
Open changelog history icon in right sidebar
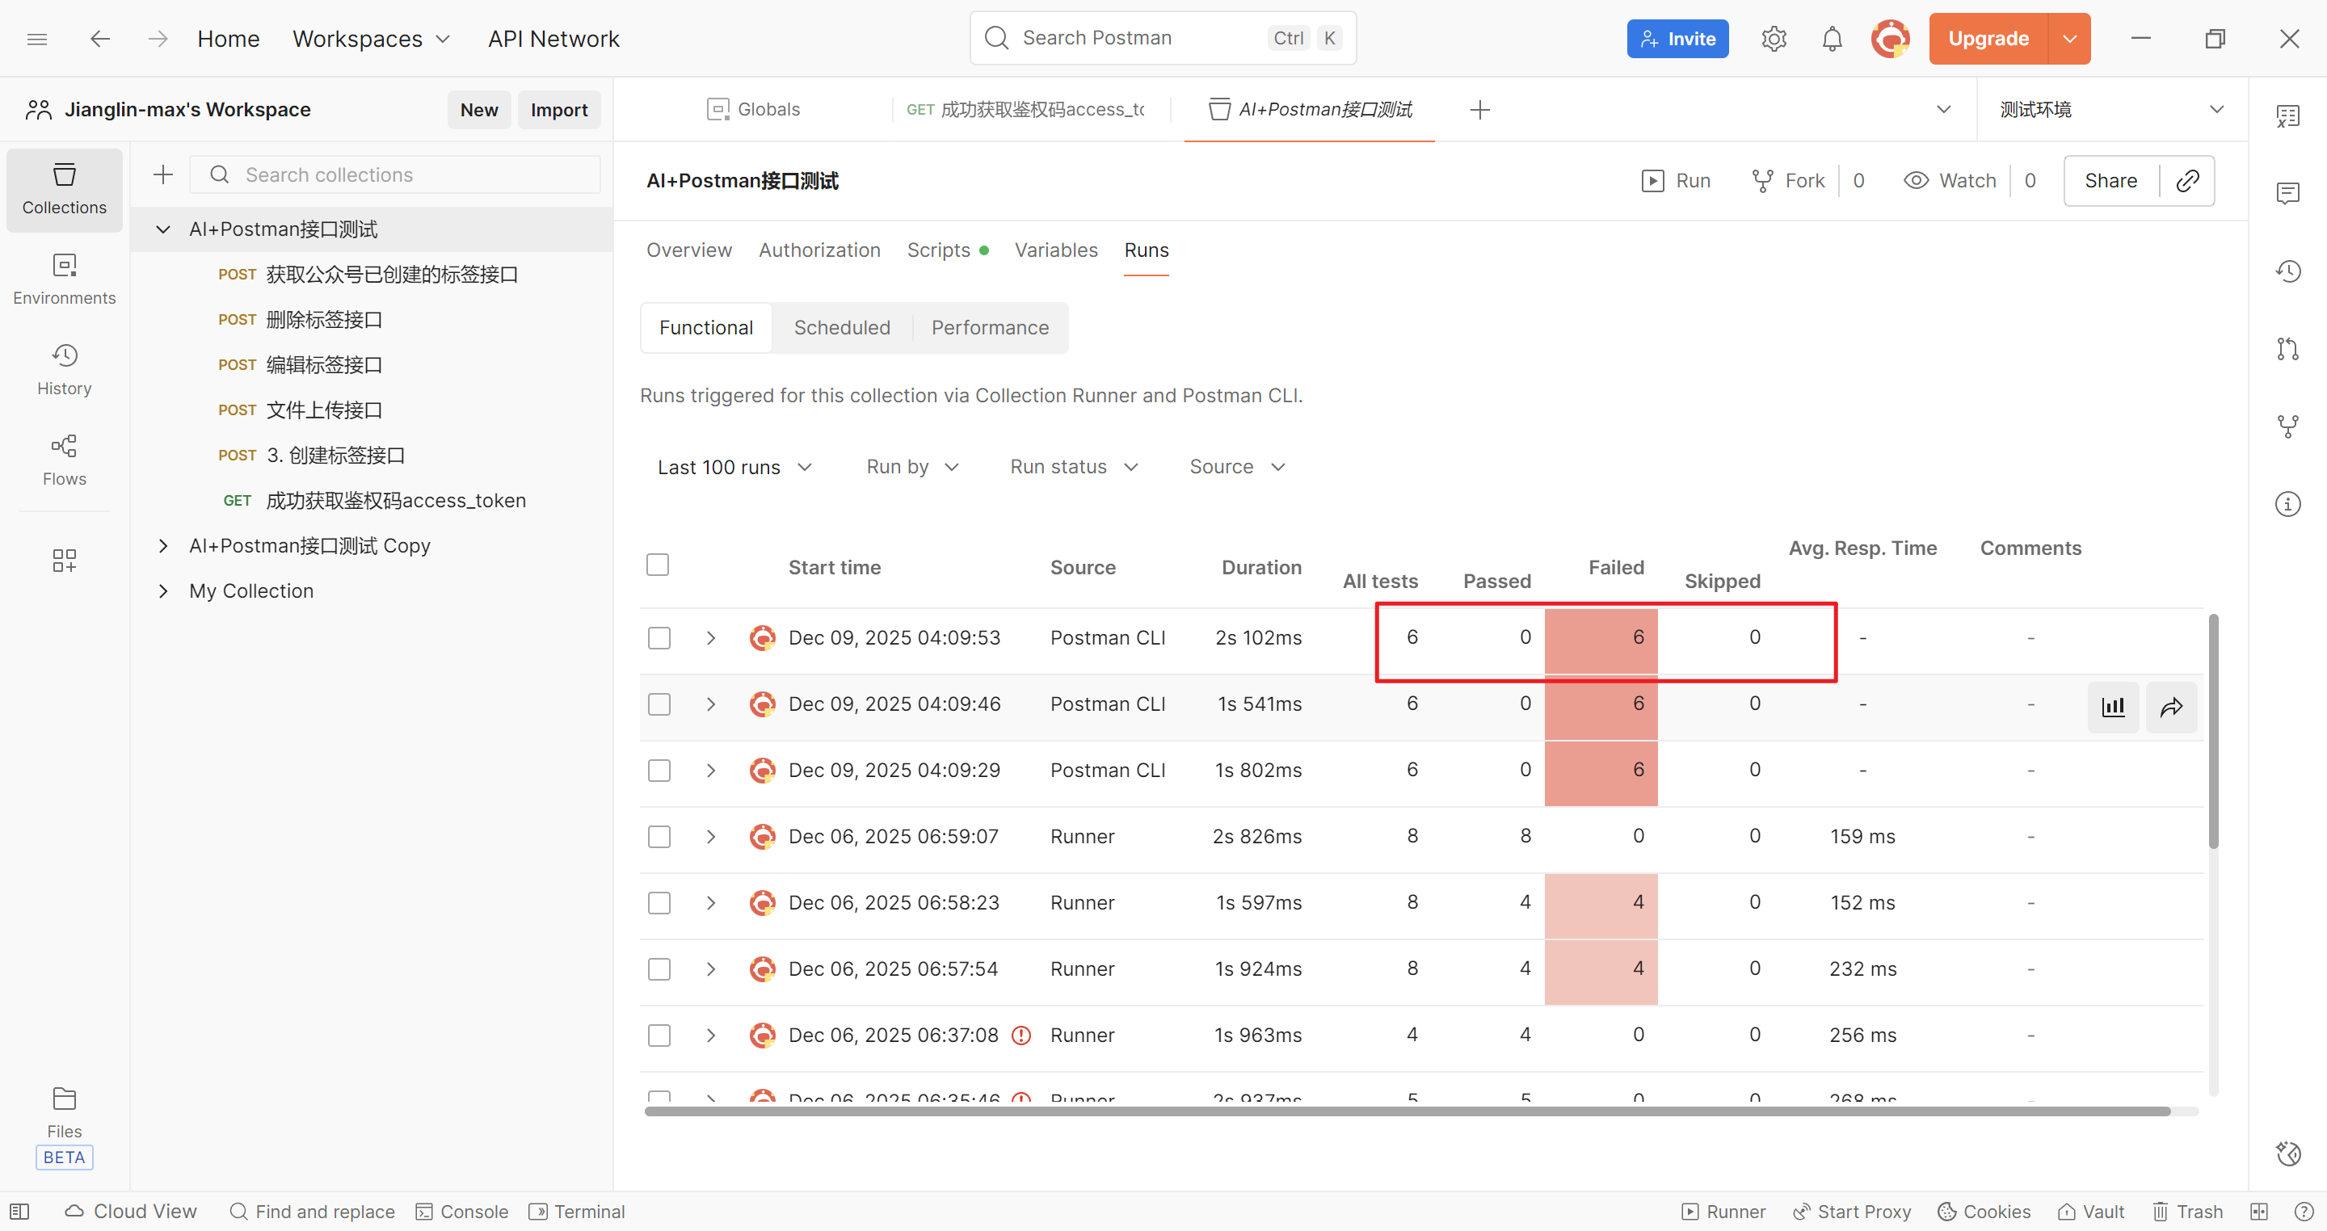pos(2287,271)
